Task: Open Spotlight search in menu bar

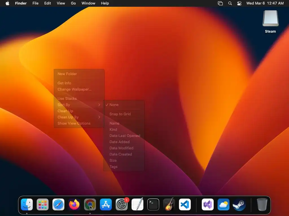Action: [x=230, y=3]
